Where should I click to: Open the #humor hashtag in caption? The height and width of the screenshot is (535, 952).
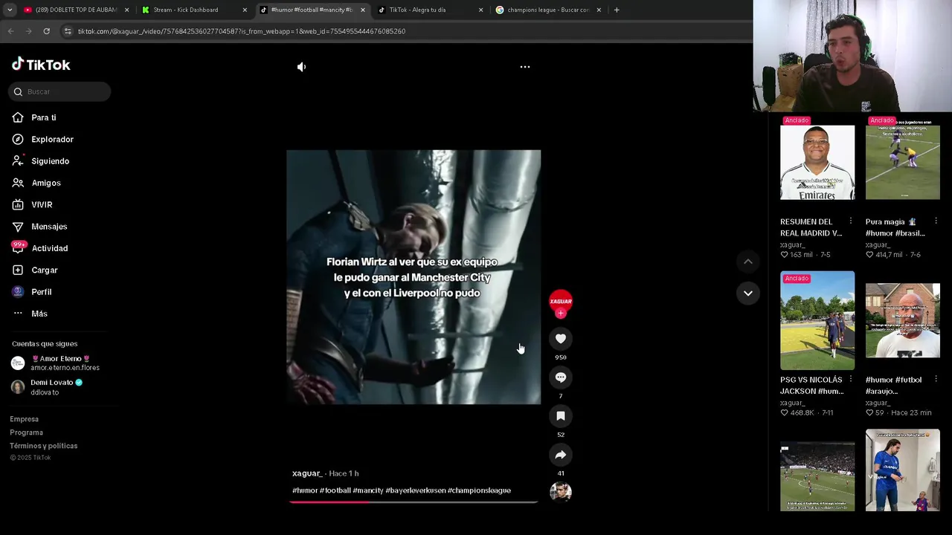(305, 490)
